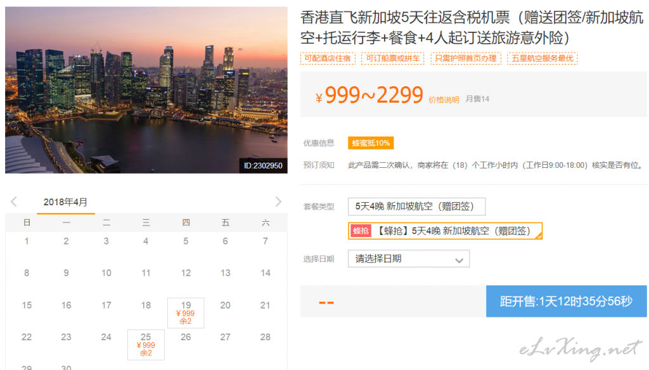
Task: Click calendar date 12
Action: pyautogui.click(x=186, y=273)
